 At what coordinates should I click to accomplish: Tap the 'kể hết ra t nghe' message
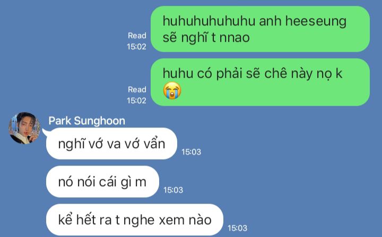point(135,220)
